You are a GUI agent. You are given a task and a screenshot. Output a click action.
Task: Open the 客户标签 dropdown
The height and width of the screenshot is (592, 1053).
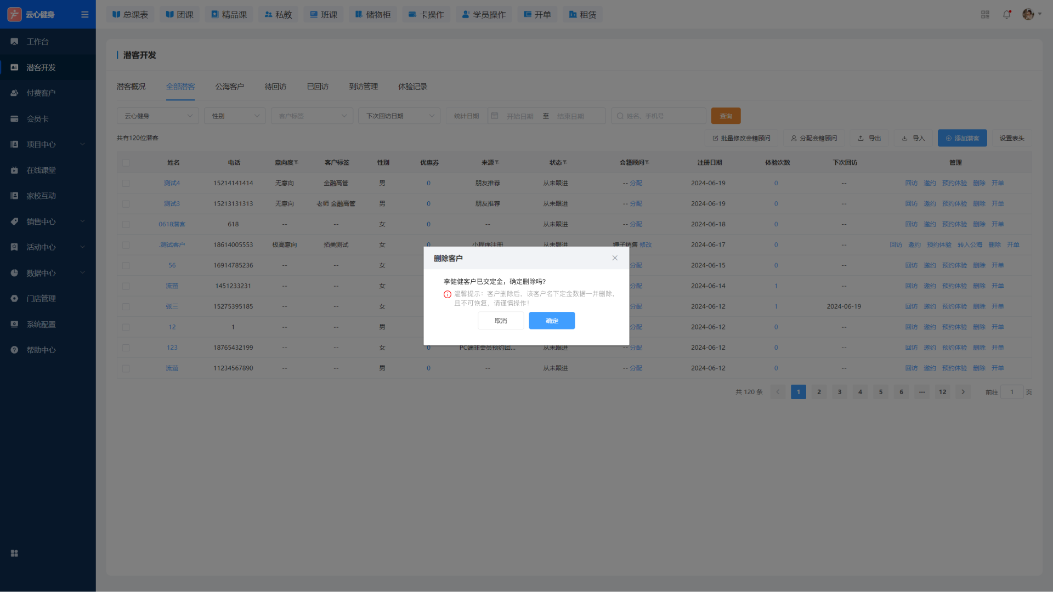coord(312,116)
